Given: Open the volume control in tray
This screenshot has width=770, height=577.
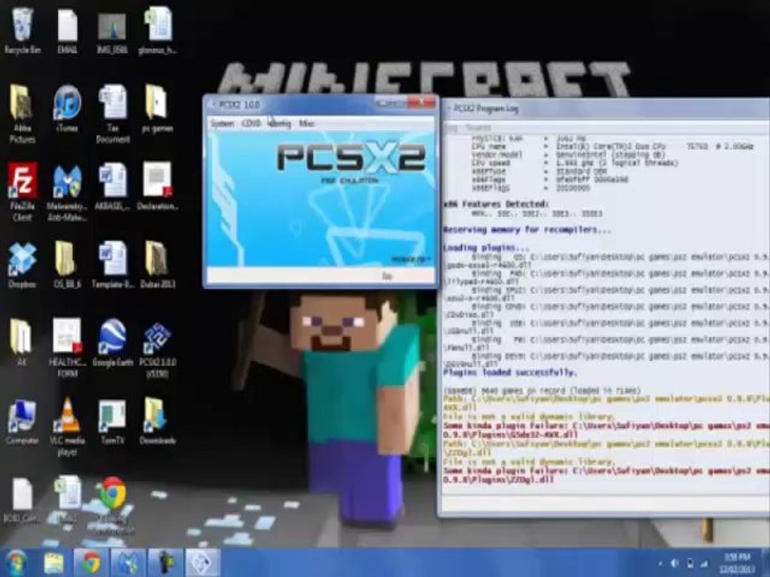Looking at the screenshot, I should coord(675,563).
